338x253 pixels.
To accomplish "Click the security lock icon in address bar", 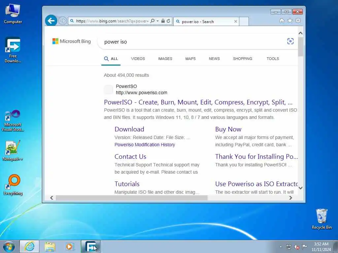I will click(163, 21).
